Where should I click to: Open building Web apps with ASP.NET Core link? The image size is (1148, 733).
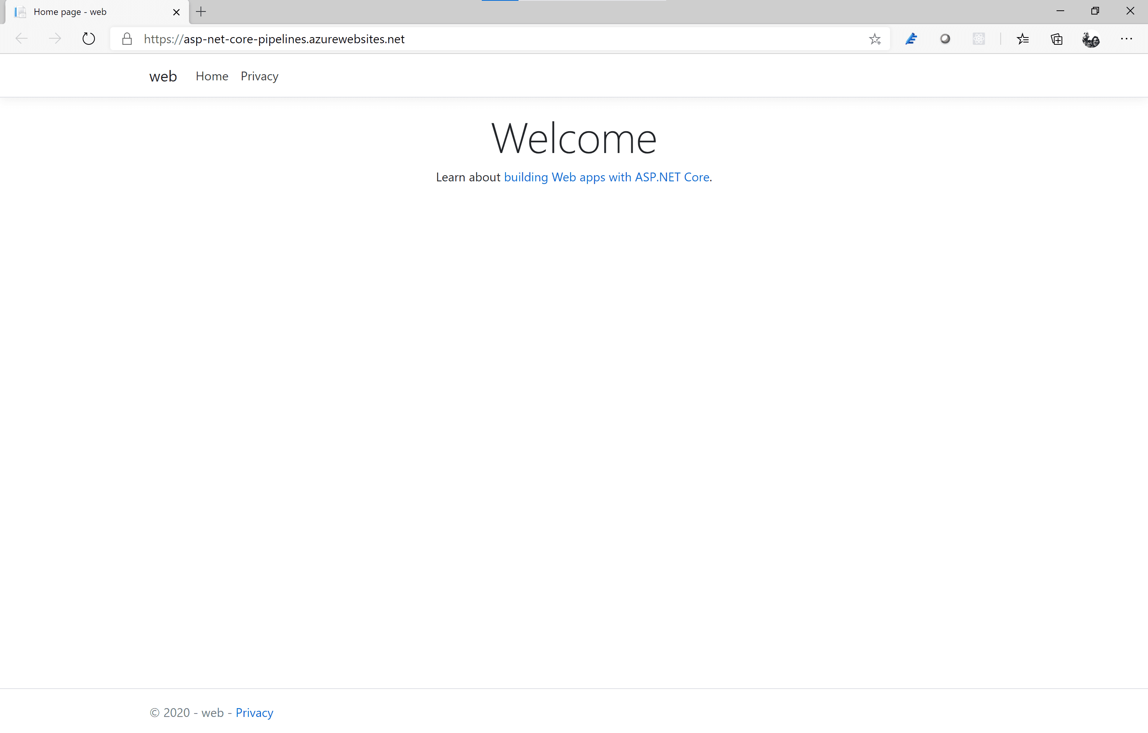pyautogui.click(x=607, y=177)
